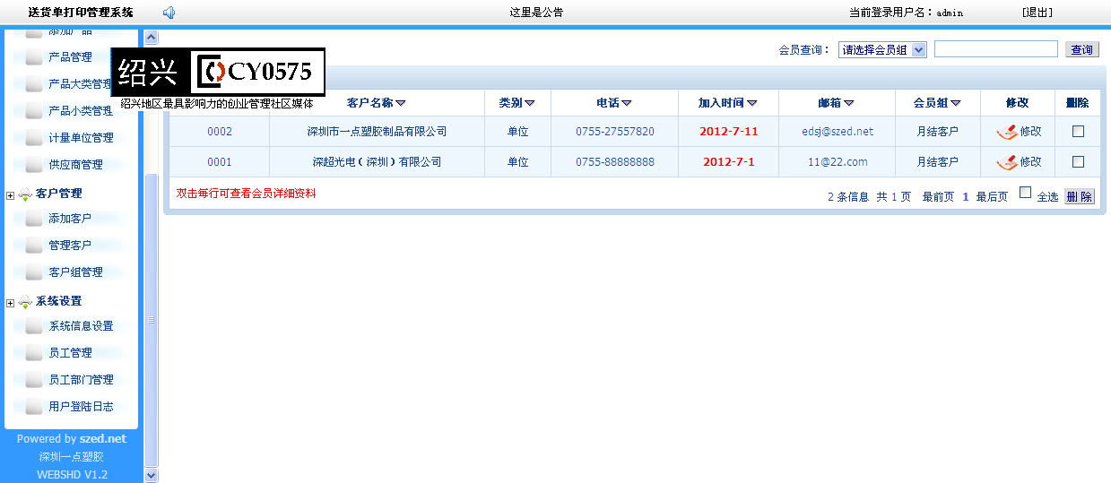1111x483 pixels.
Task: Go to 最后页 last page link
Action: coord(992,197)
